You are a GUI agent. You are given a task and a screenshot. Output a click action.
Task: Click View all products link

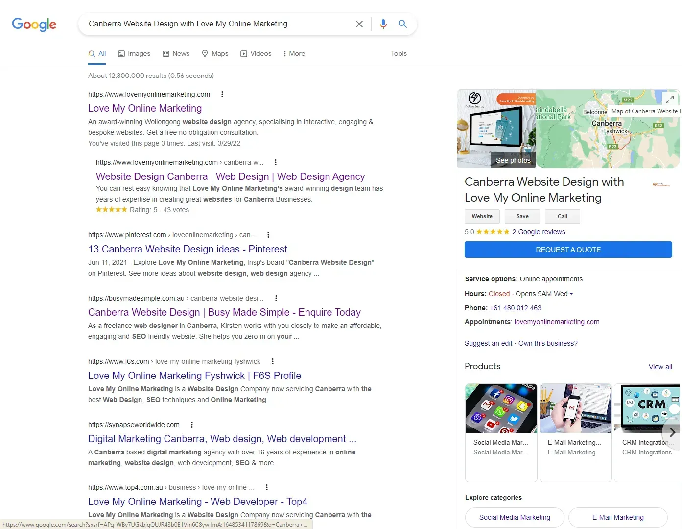[660, 367]
